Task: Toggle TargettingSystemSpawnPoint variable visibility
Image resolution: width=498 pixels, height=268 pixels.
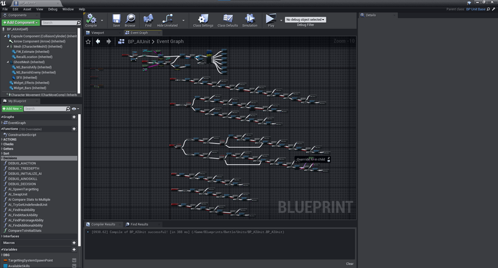Action: pos(74,261)
